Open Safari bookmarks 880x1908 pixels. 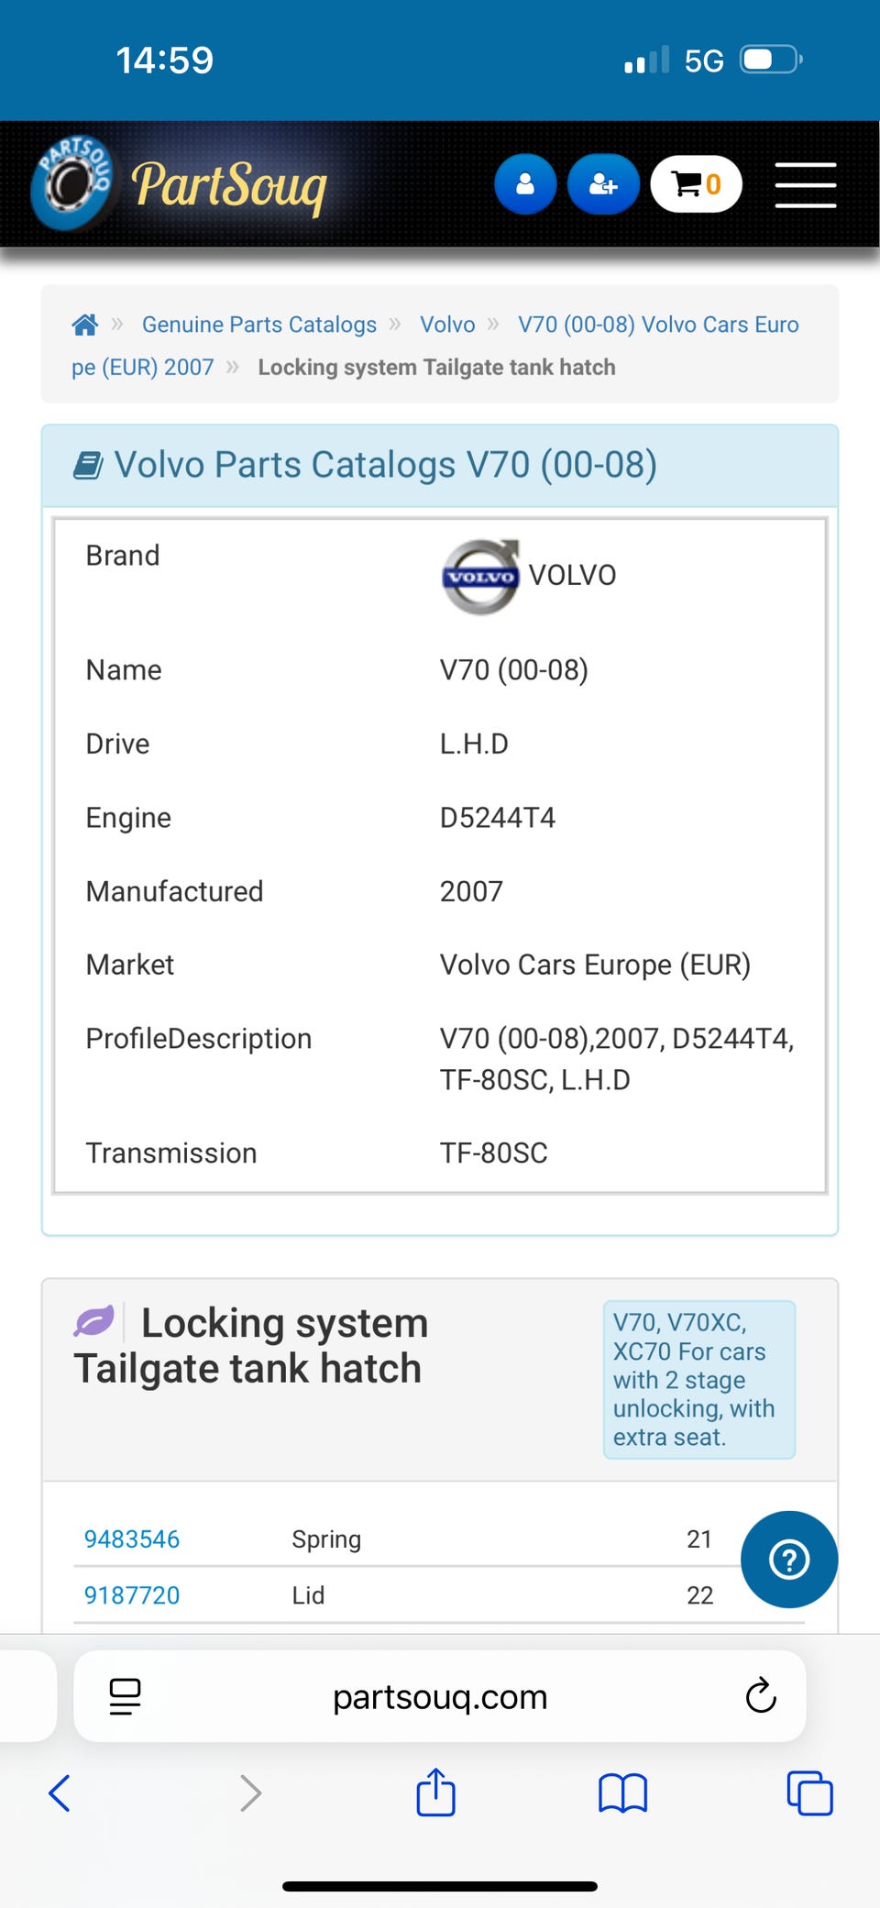pyautogui.click(x=622, y=1793)
